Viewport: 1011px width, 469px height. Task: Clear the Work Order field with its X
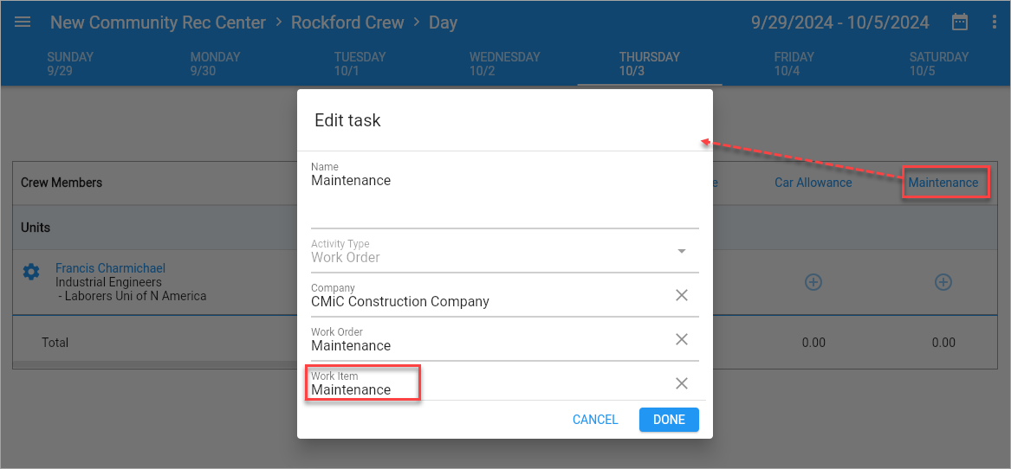682,339
